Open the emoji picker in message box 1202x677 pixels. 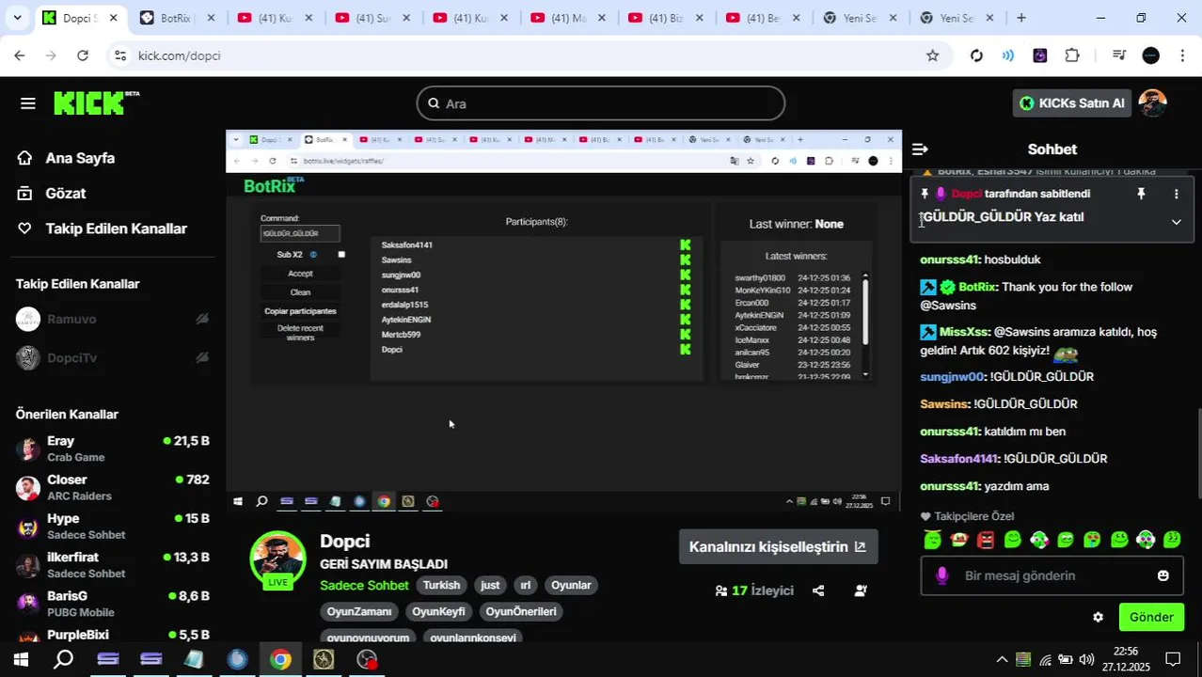[x=1163, y=575]
